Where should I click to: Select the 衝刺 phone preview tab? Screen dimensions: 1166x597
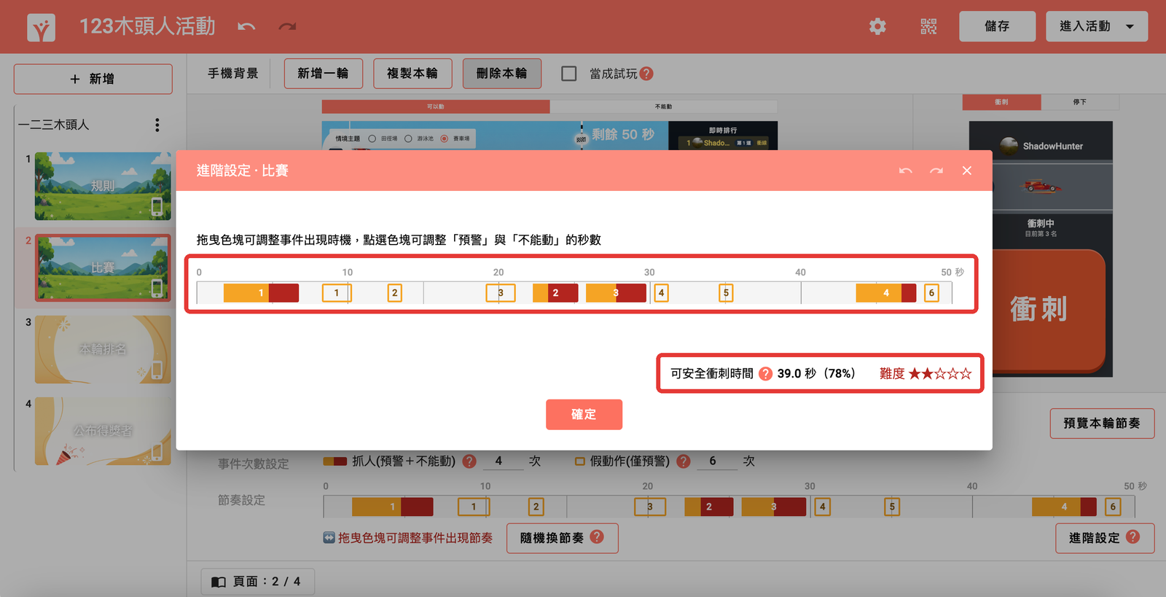(x=1001, y=102)
